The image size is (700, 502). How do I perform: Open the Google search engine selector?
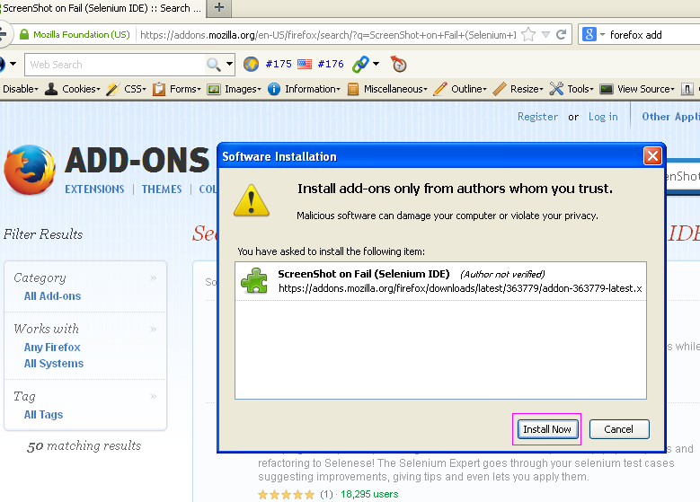[x=594, y=35]
